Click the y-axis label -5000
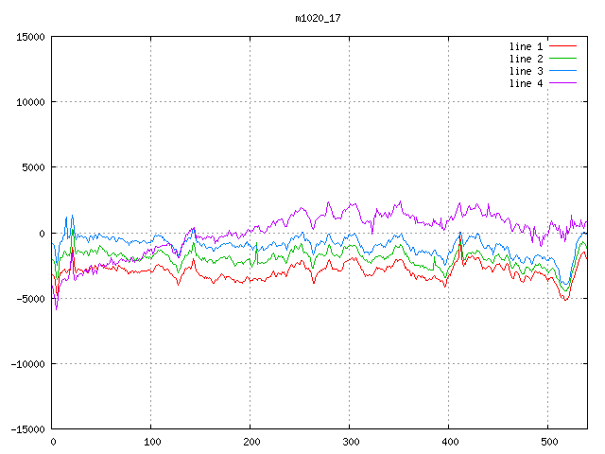 [30, 299]
